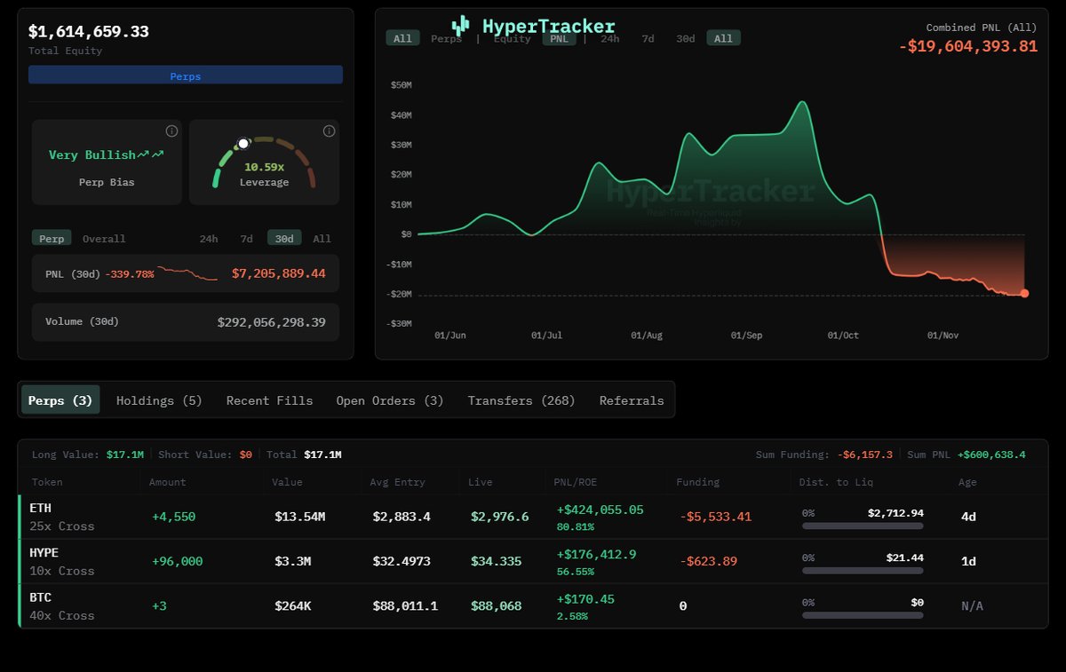Switch chart to Equity mode
1066x672 pixels.
512,39
